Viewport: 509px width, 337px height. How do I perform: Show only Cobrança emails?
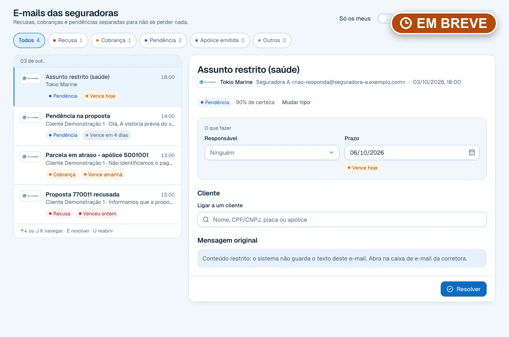pos(114,40)
